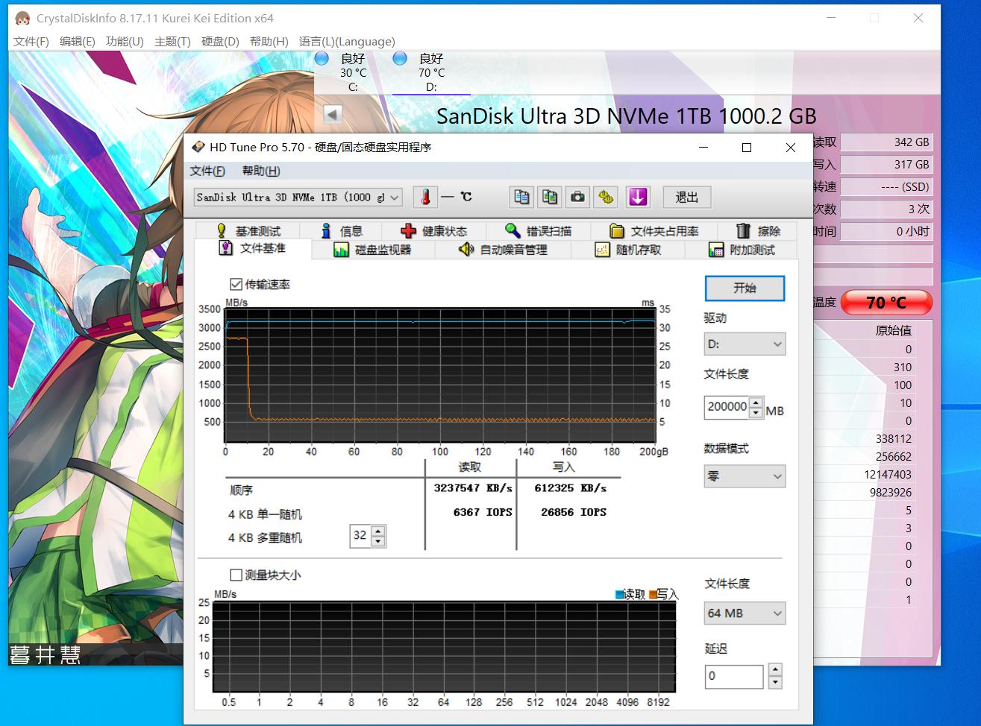Click the options wrench toolbar icon
Screen dimensions: 981x726
(x=606, y=198)
